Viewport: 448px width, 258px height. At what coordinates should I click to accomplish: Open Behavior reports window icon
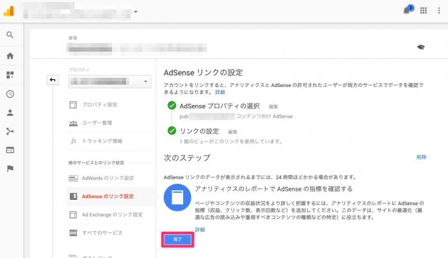pyautogui.click(x=10, y=150)
